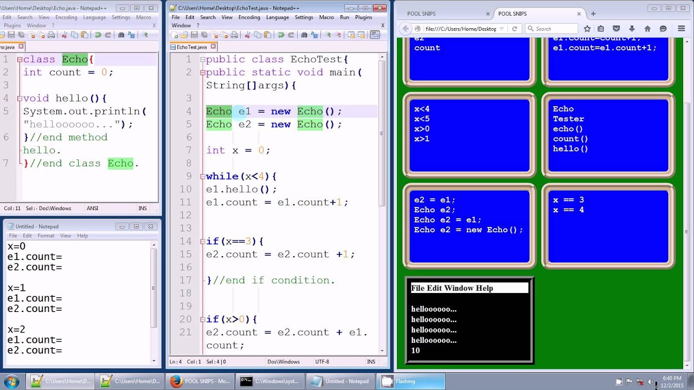The image size is (694, 390).
Task: Open a new Firefox tab with plus button
Action: pos(593,14)
